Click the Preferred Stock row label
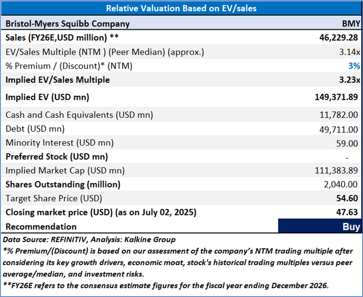The image size is (363, 297). [57, 157]
